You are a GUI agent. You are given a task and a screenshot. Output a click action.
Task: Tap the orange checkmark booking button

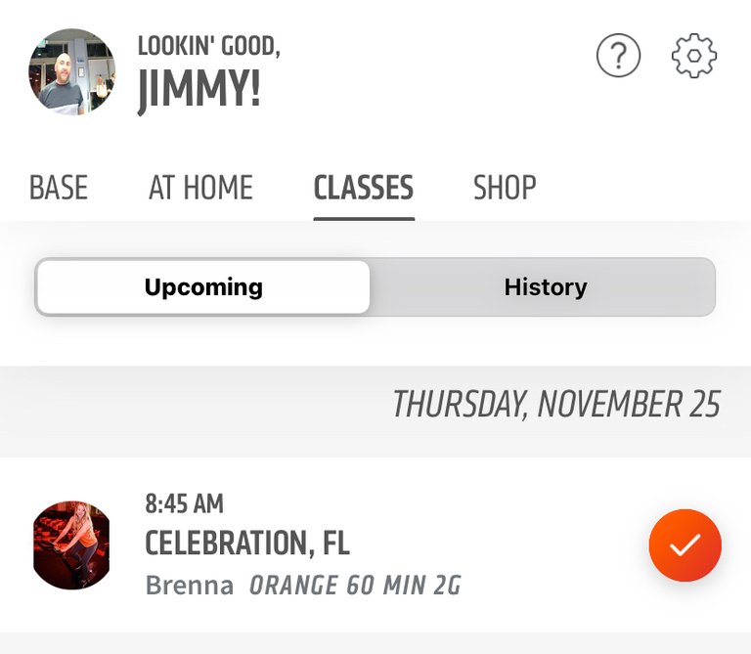pos(685,545)
